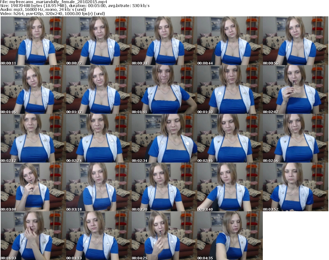
Task: Click the frame stamped 00:01:50
Action: (x=230, y=89)
